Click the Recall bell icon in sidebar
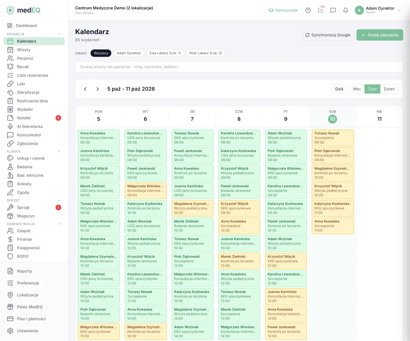Image resolution: width=410 pixels, height=341 pixels. [x=11, y=67]
